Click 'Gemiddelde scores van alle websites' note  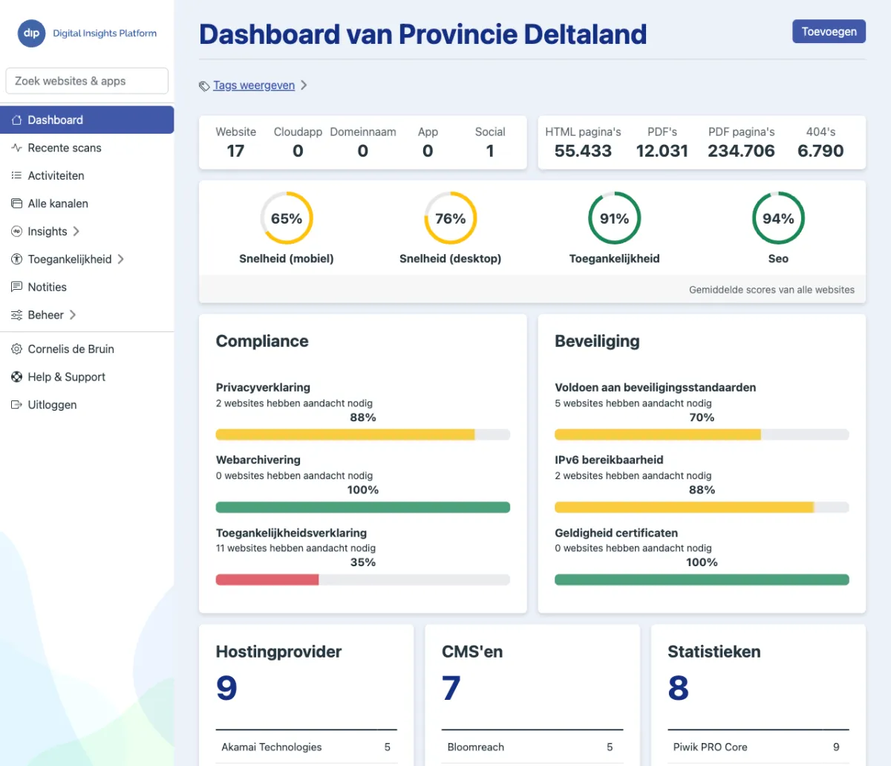coord(771,290)
